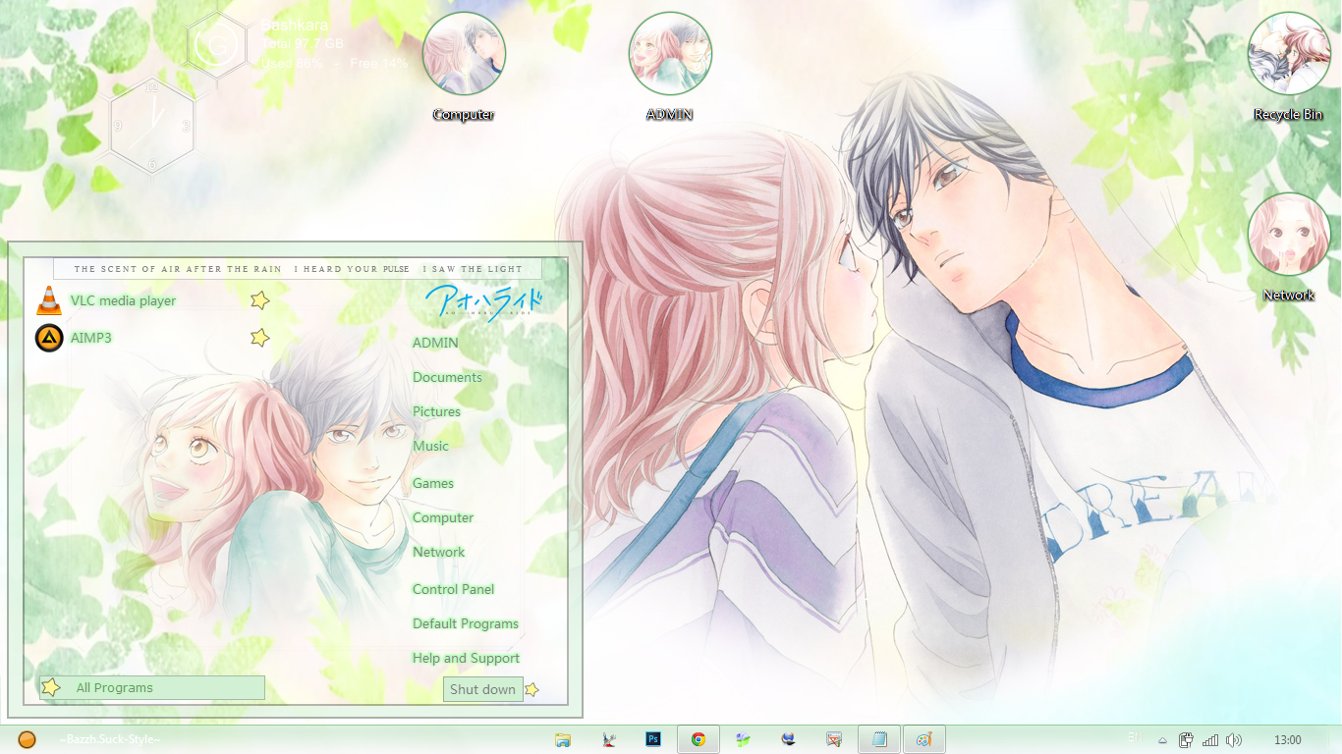Screen dimensions: 1342x754
Task: Open the shutdown options star arrow
Action: (x=532, y=689)
